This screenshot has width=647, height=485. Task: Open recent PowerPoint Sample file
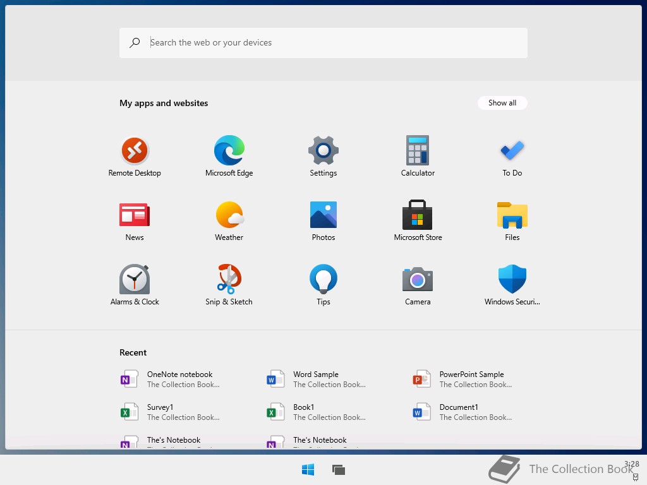[x=462, y=379]
